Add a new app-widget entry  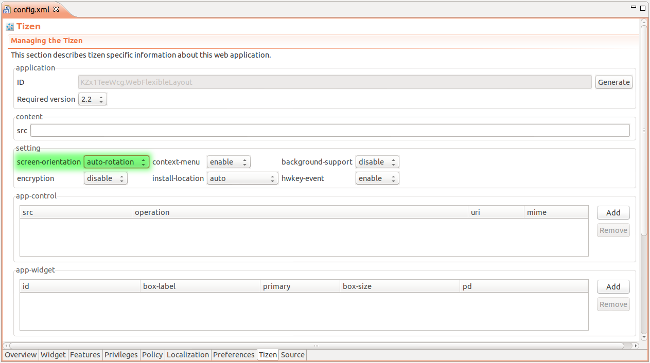point(613,287)
